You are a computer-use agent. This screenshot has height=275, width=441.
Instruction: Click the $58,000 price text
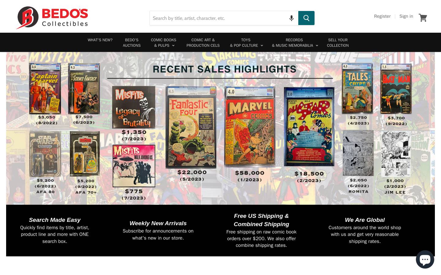tap(250, 173)
